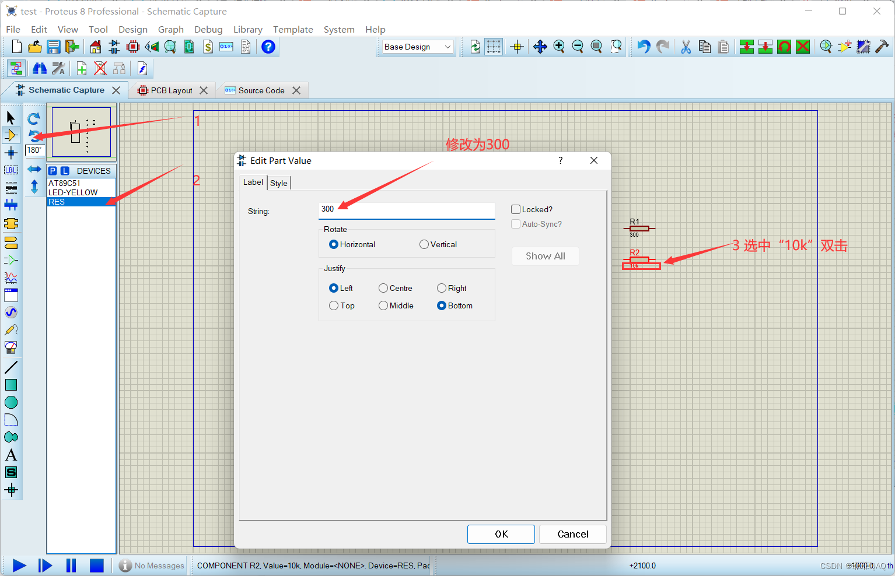Image resolution: width=895 pixels, height=576 pixels.
Task: Select the Buses Mode tool
Action: pyautogui.click(x=11, y=205)
